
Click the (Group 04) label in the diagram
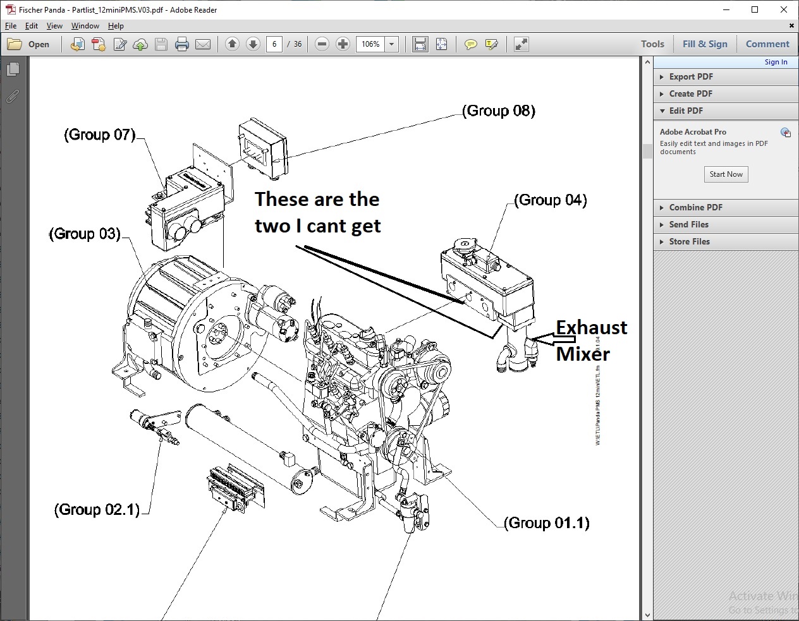tap(550, 200)
